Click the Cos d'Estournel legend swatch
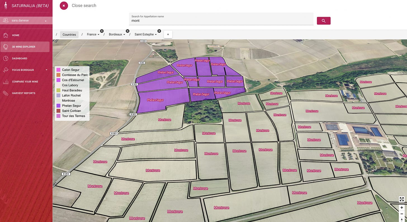407x222 pixels. [x=58, y=80]
